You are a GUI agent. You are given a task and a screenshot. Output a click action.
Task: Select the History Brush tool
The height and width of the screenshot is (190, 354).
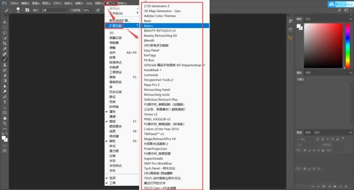pos(5,70)
